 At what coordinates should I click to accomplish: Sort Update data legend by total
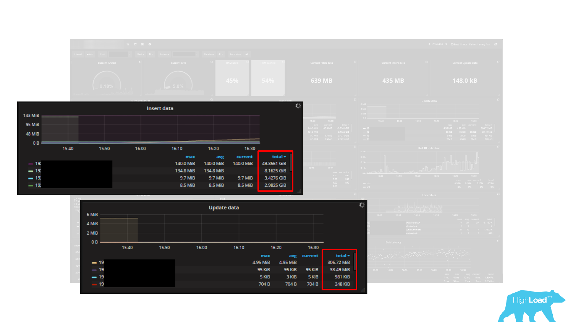(343, 256)
